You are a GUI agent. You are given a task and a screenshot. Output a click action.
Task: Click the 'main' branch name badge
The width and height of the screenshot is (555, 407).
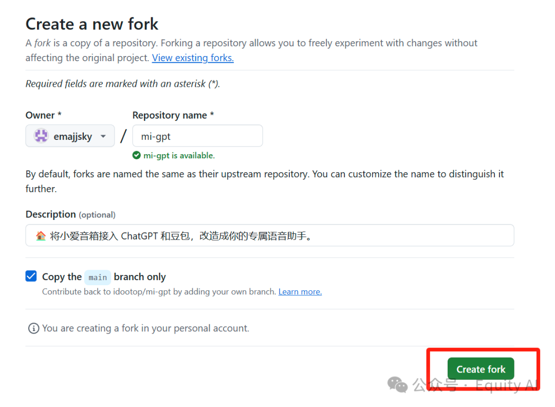pos(98,277)
